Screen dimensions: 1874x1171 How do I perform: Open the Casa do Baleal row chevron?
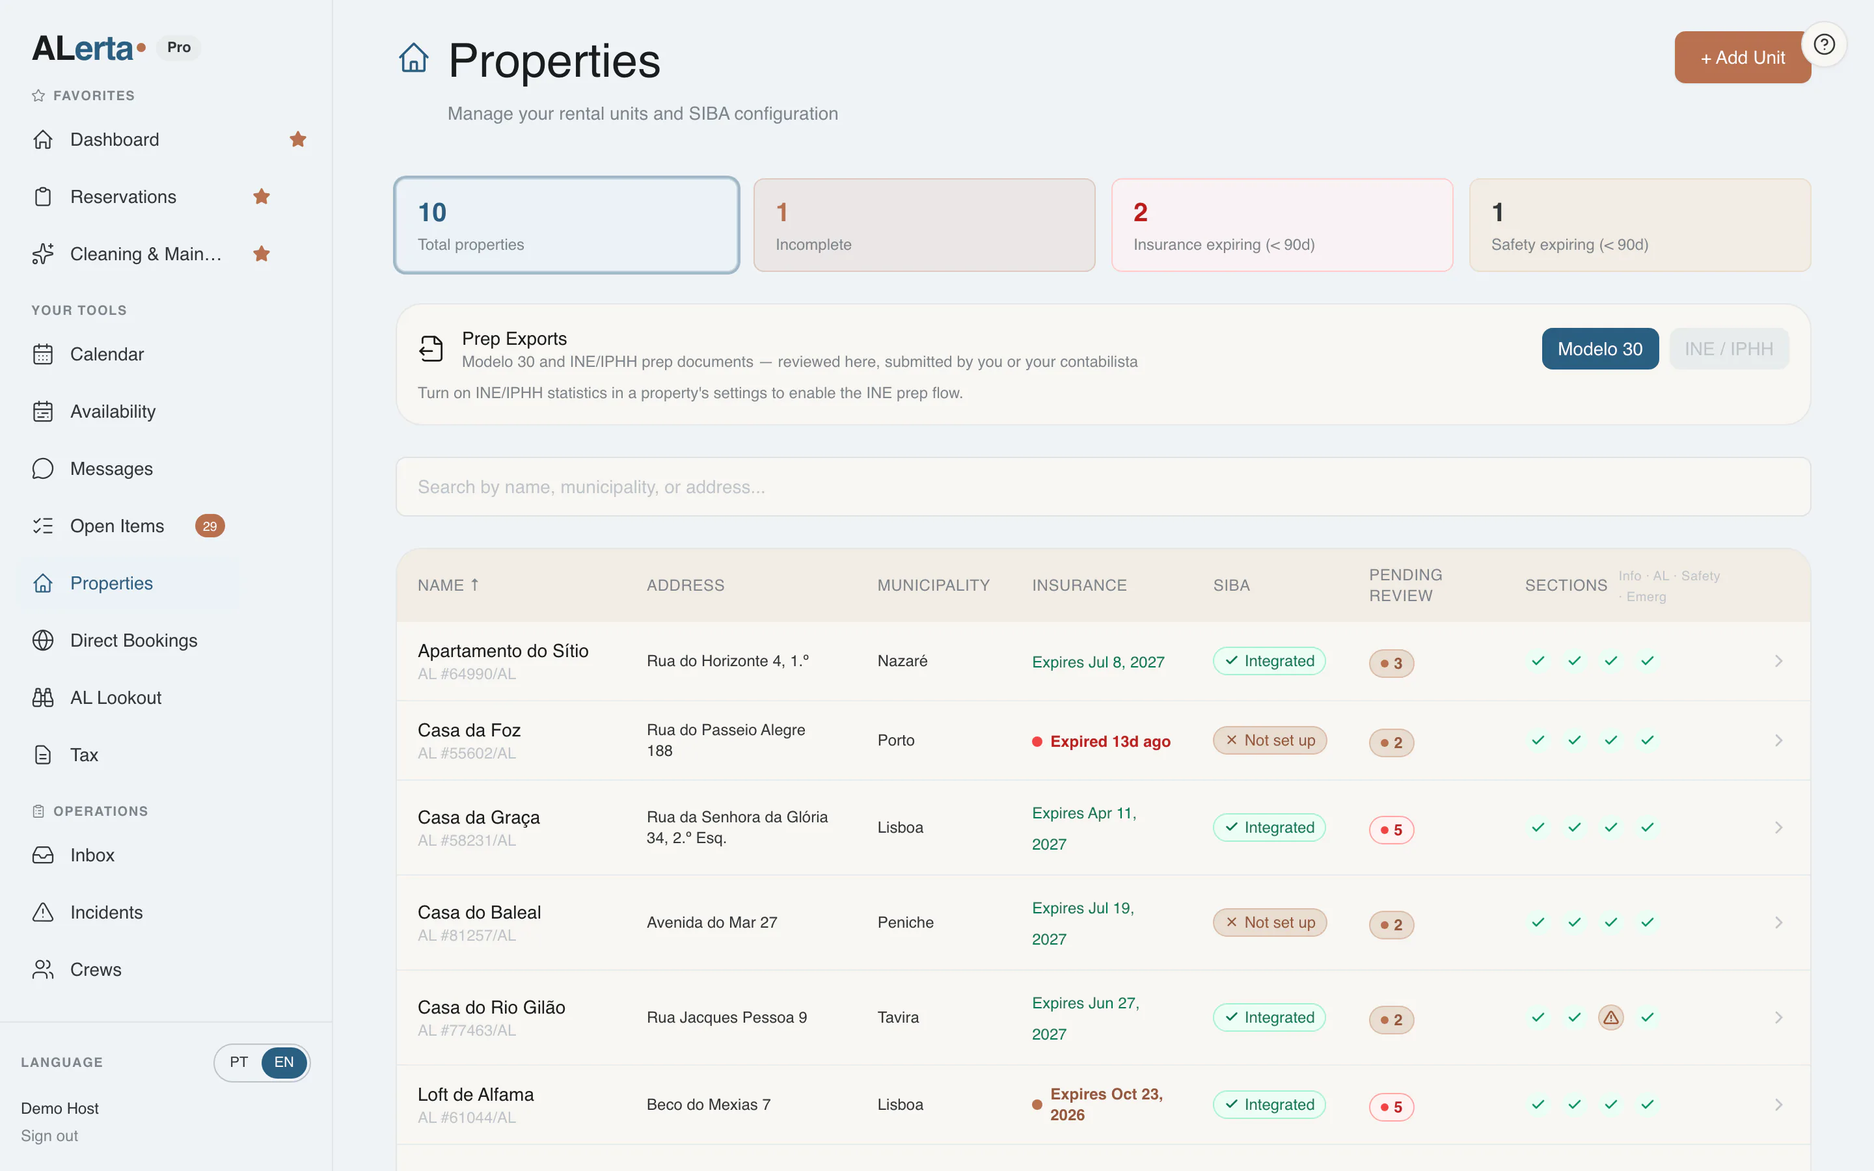click(x=1779, y=922)
